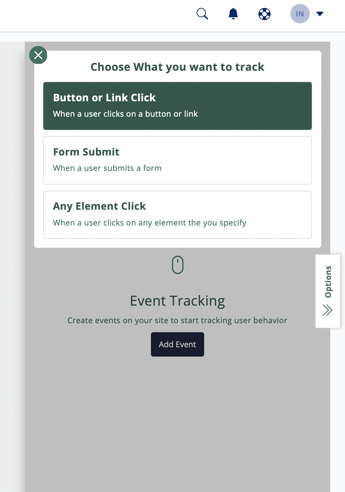The width and height of the screenshot is (345, 492).
Task: Click the 'Choose What you want to track' title
Action: 178,67
